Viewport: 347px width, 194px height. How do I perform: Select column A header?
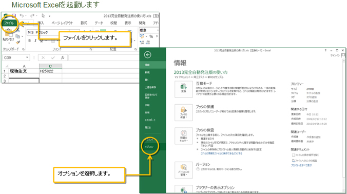[x=24, y=66]
